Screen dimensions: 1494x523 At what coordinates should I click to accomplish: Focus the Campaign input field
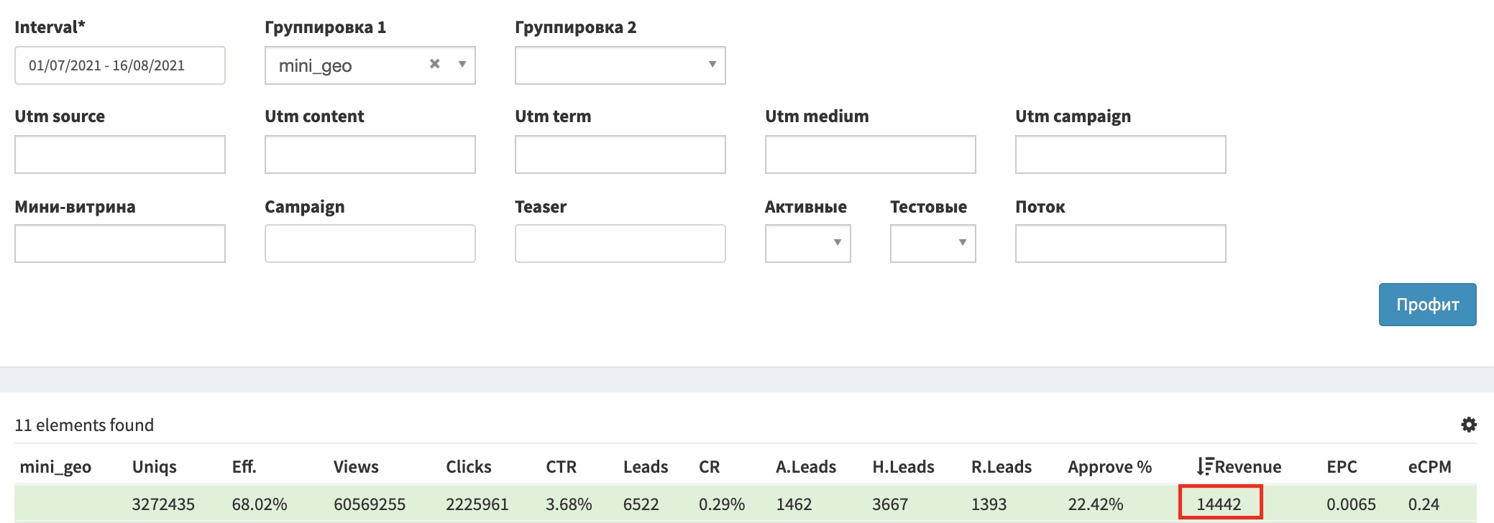[x=370, y=244]
